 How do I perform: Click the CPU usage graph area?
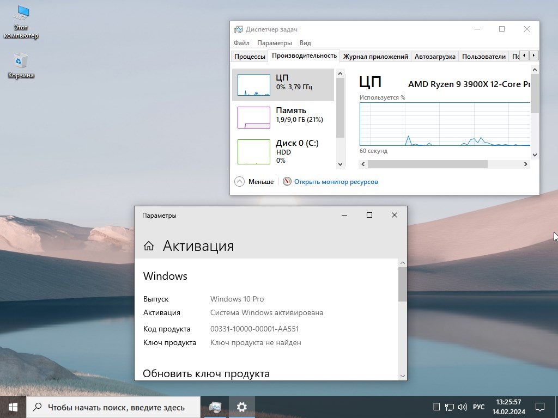pyautogui.click(x=445, y=124)
